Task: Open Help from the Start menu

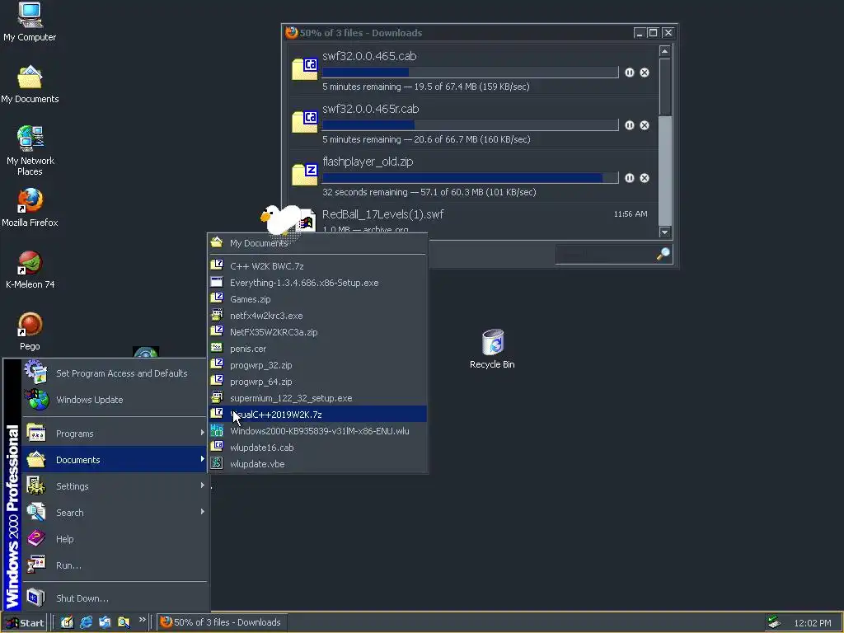Action: click(x=115, y=539)
